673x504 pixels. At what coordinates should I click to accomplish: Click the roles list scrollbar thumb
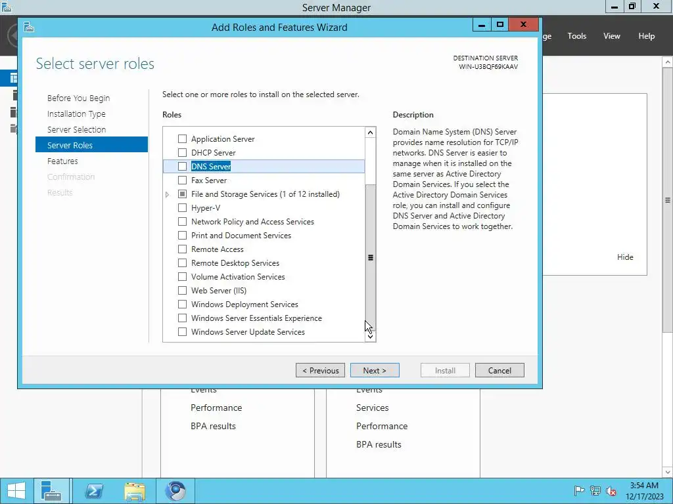point(371,257)
